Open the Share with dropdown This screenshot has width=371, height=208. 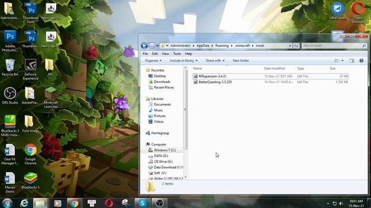[x=215, y=61]
